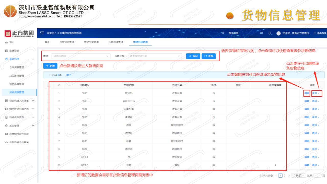Screen dimensions: 327x184
Task: Go to page 2 in pagination
Action: pyautogui.click(x=285, y=176)
